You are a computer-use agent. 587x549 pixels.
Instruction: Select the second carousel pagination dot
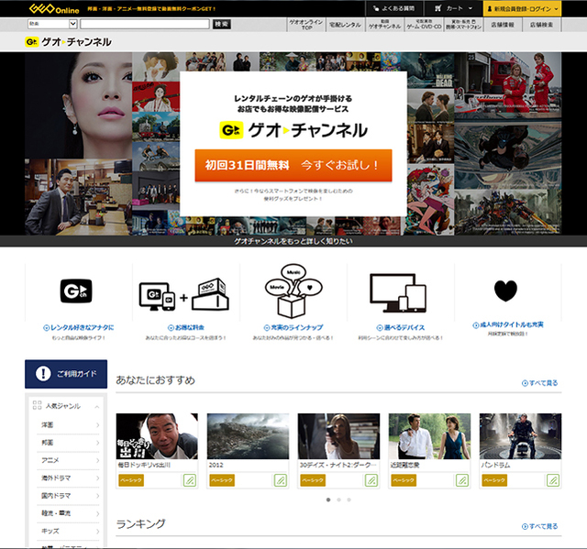coord(338,500)
